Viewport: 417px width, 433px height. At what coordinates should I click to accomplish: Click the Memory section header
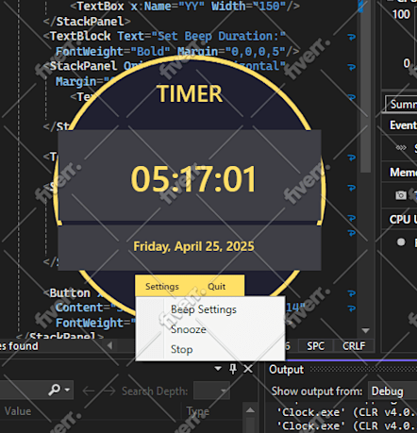tap(403, 173)
